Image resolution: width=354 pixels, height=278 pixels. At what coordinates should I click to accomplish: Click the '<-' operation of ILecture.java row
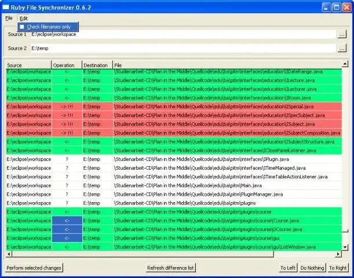click(67, 81)
